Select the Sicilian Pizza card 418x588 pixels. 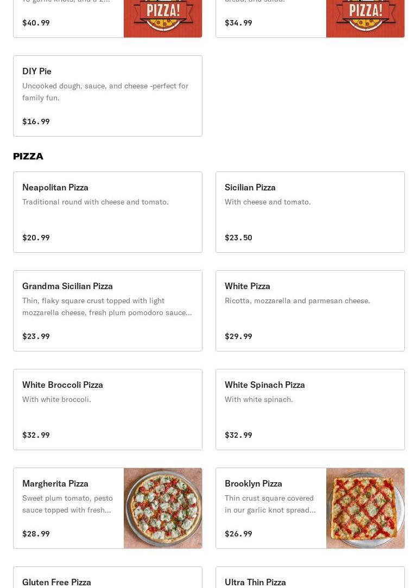pos(310,212)
